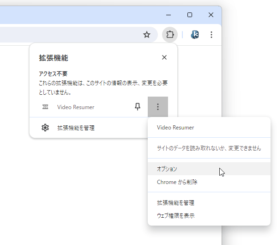277x245 pixels.
Task: Click Video Resumer extension name in list
Action: coord(76,107)
